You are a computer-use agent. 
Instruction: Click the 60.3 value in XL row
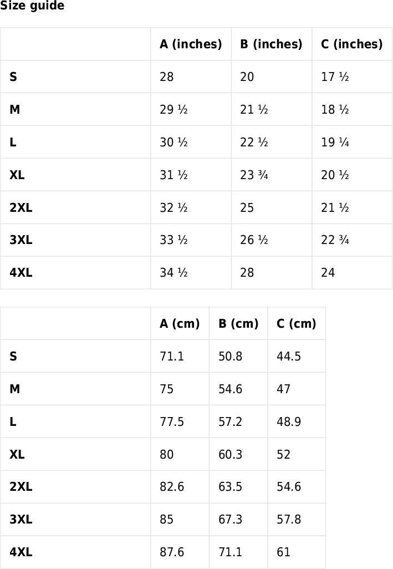(230, 454)
